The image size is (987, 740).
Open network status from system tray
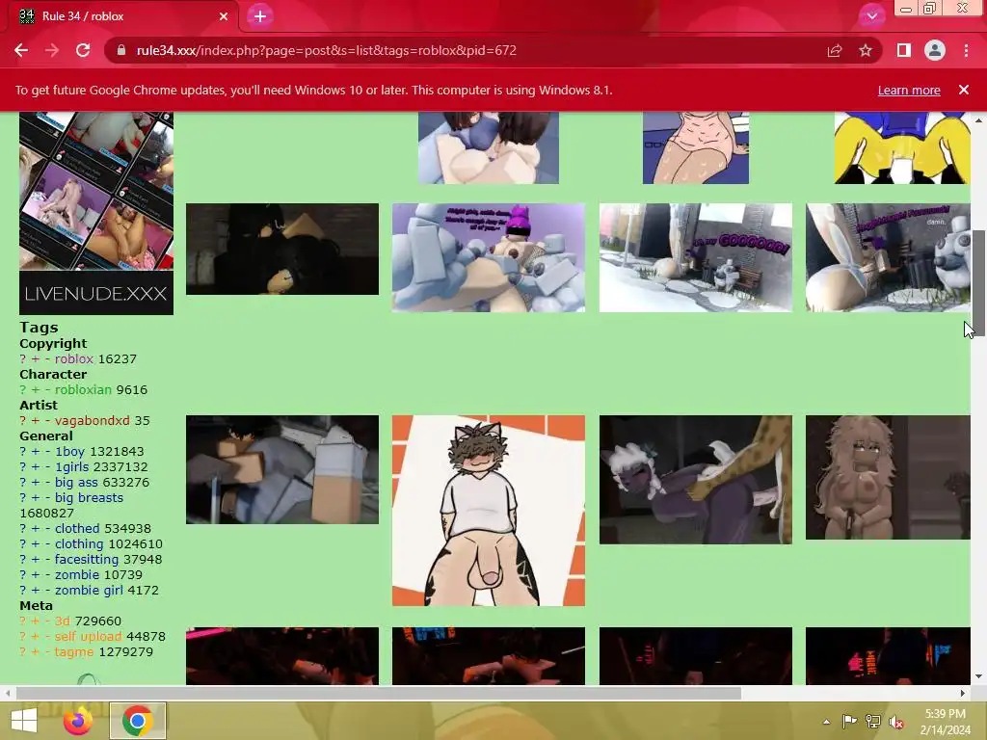[x=873, y=722]
